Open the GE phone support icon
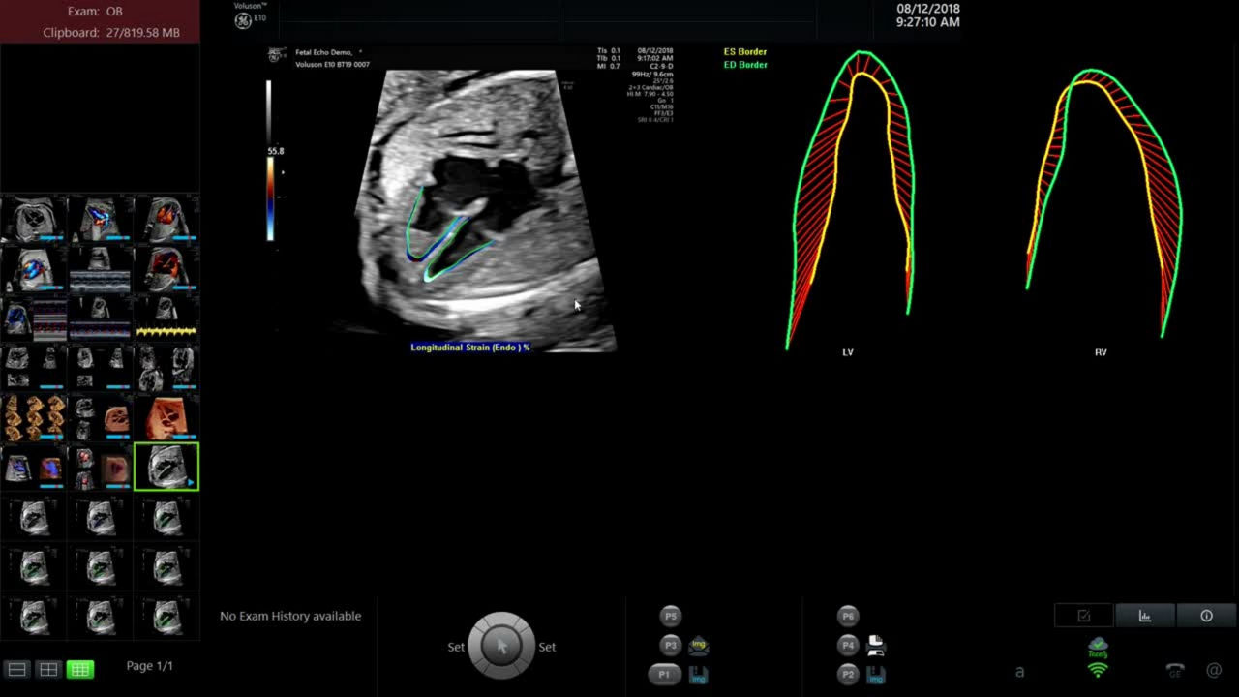This screenshot has width=1239, height=697. pos(1175,670)
